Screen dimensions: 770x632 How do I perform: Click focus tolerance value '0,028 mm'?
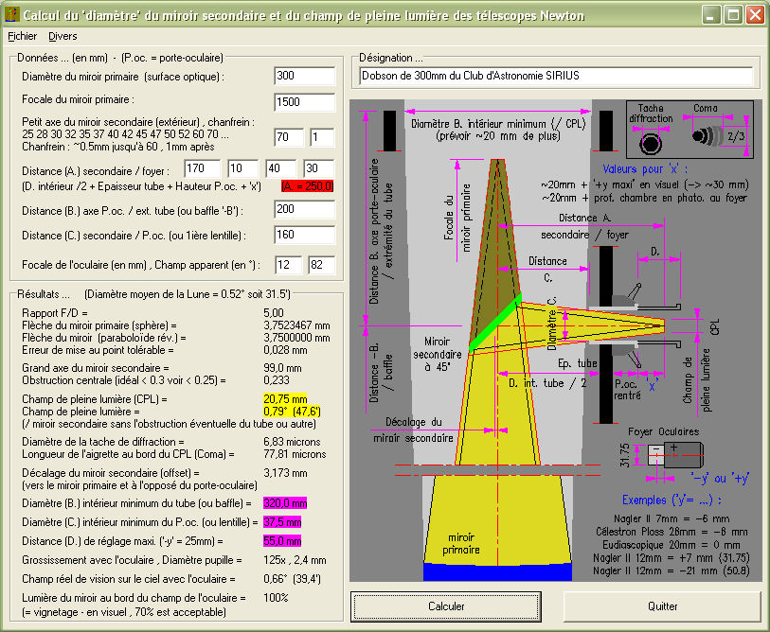pyautogui.click(x=285, y=350)
